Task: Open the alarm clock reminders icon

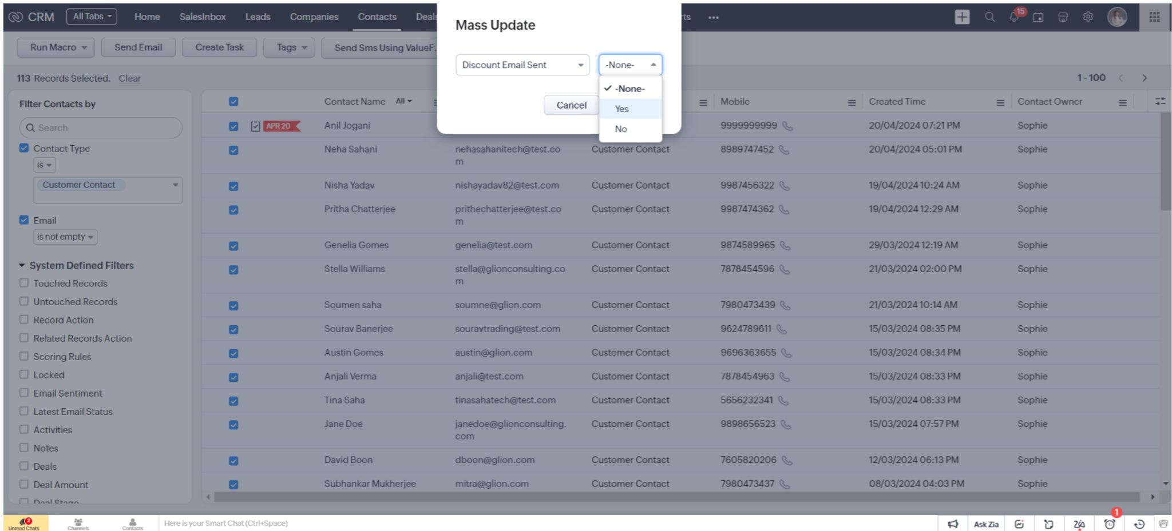Action: tap(1109, 524)
